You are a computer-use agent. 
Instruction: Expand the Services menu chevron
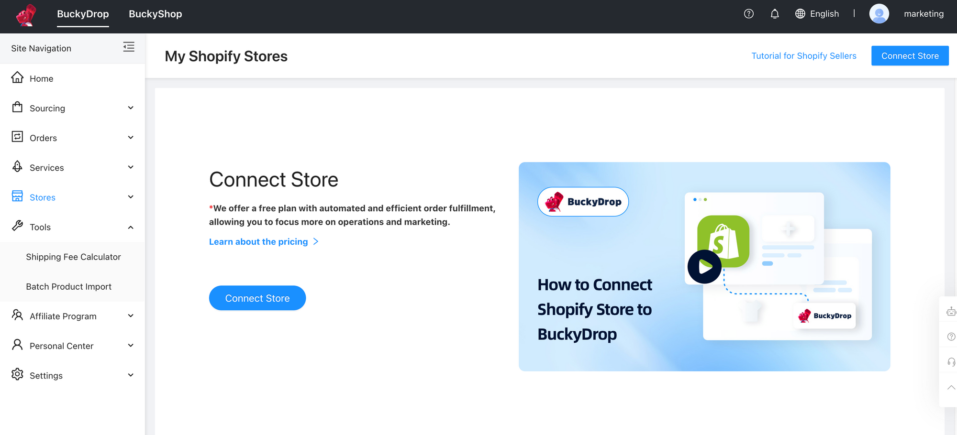pos(131,167)
